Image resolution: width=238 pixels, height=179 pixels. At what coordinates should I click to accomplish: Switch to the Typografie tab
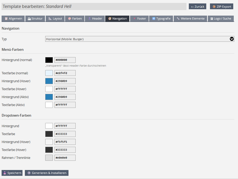pyautogui.click(x=161, y=19)
